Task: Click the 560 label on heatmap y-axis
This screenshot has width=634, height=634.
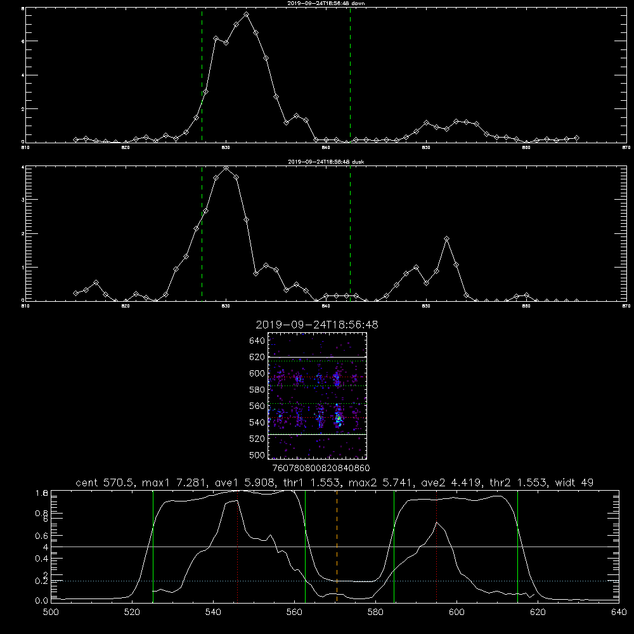Action: click(x=257, y=406)
